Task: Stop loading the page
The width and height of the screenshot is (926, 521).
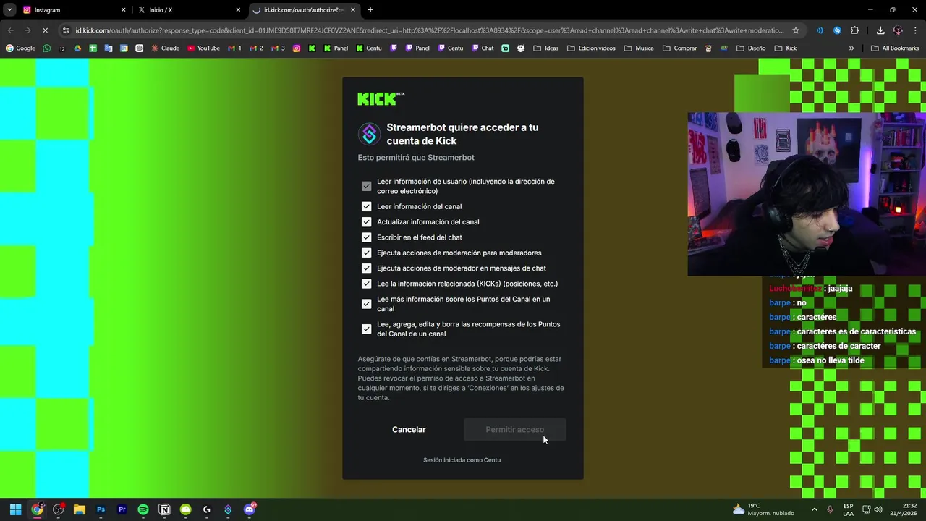Action: click(45, 30)
